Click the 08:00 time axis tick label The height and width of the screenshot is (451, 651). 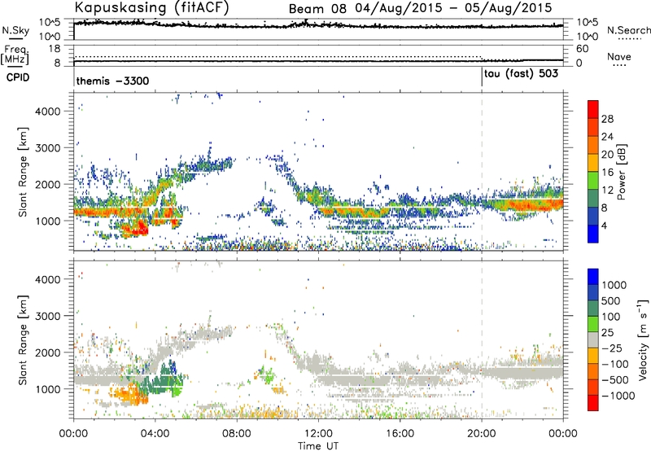click(x=237, y=434)
